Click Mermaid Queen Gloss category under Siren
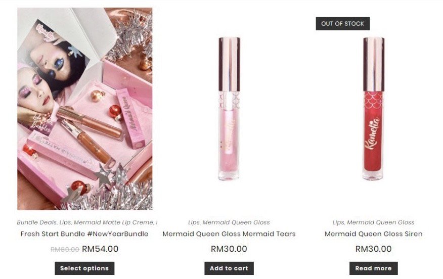The image size is (443, 279). coord(381,222)
